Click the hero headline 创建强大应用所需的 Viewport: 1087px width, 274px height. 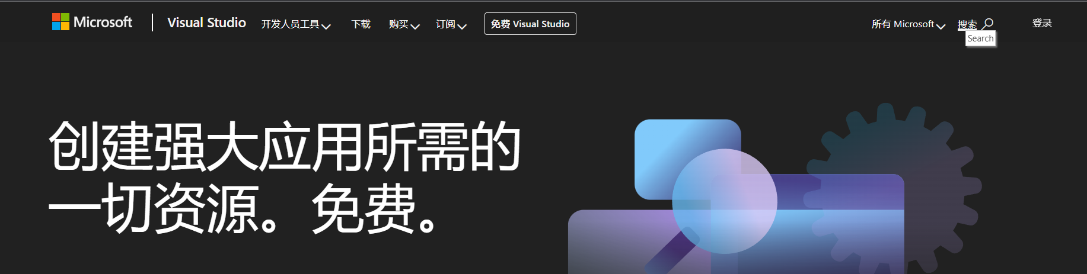point(285,146)
